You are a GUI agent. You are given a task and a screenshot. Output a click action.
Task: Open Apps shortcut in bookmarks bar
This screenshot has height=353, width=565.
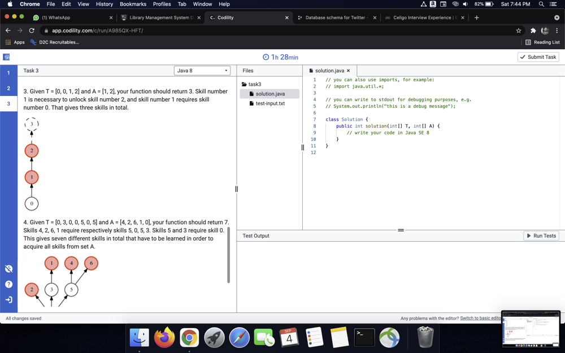[15, 42]
